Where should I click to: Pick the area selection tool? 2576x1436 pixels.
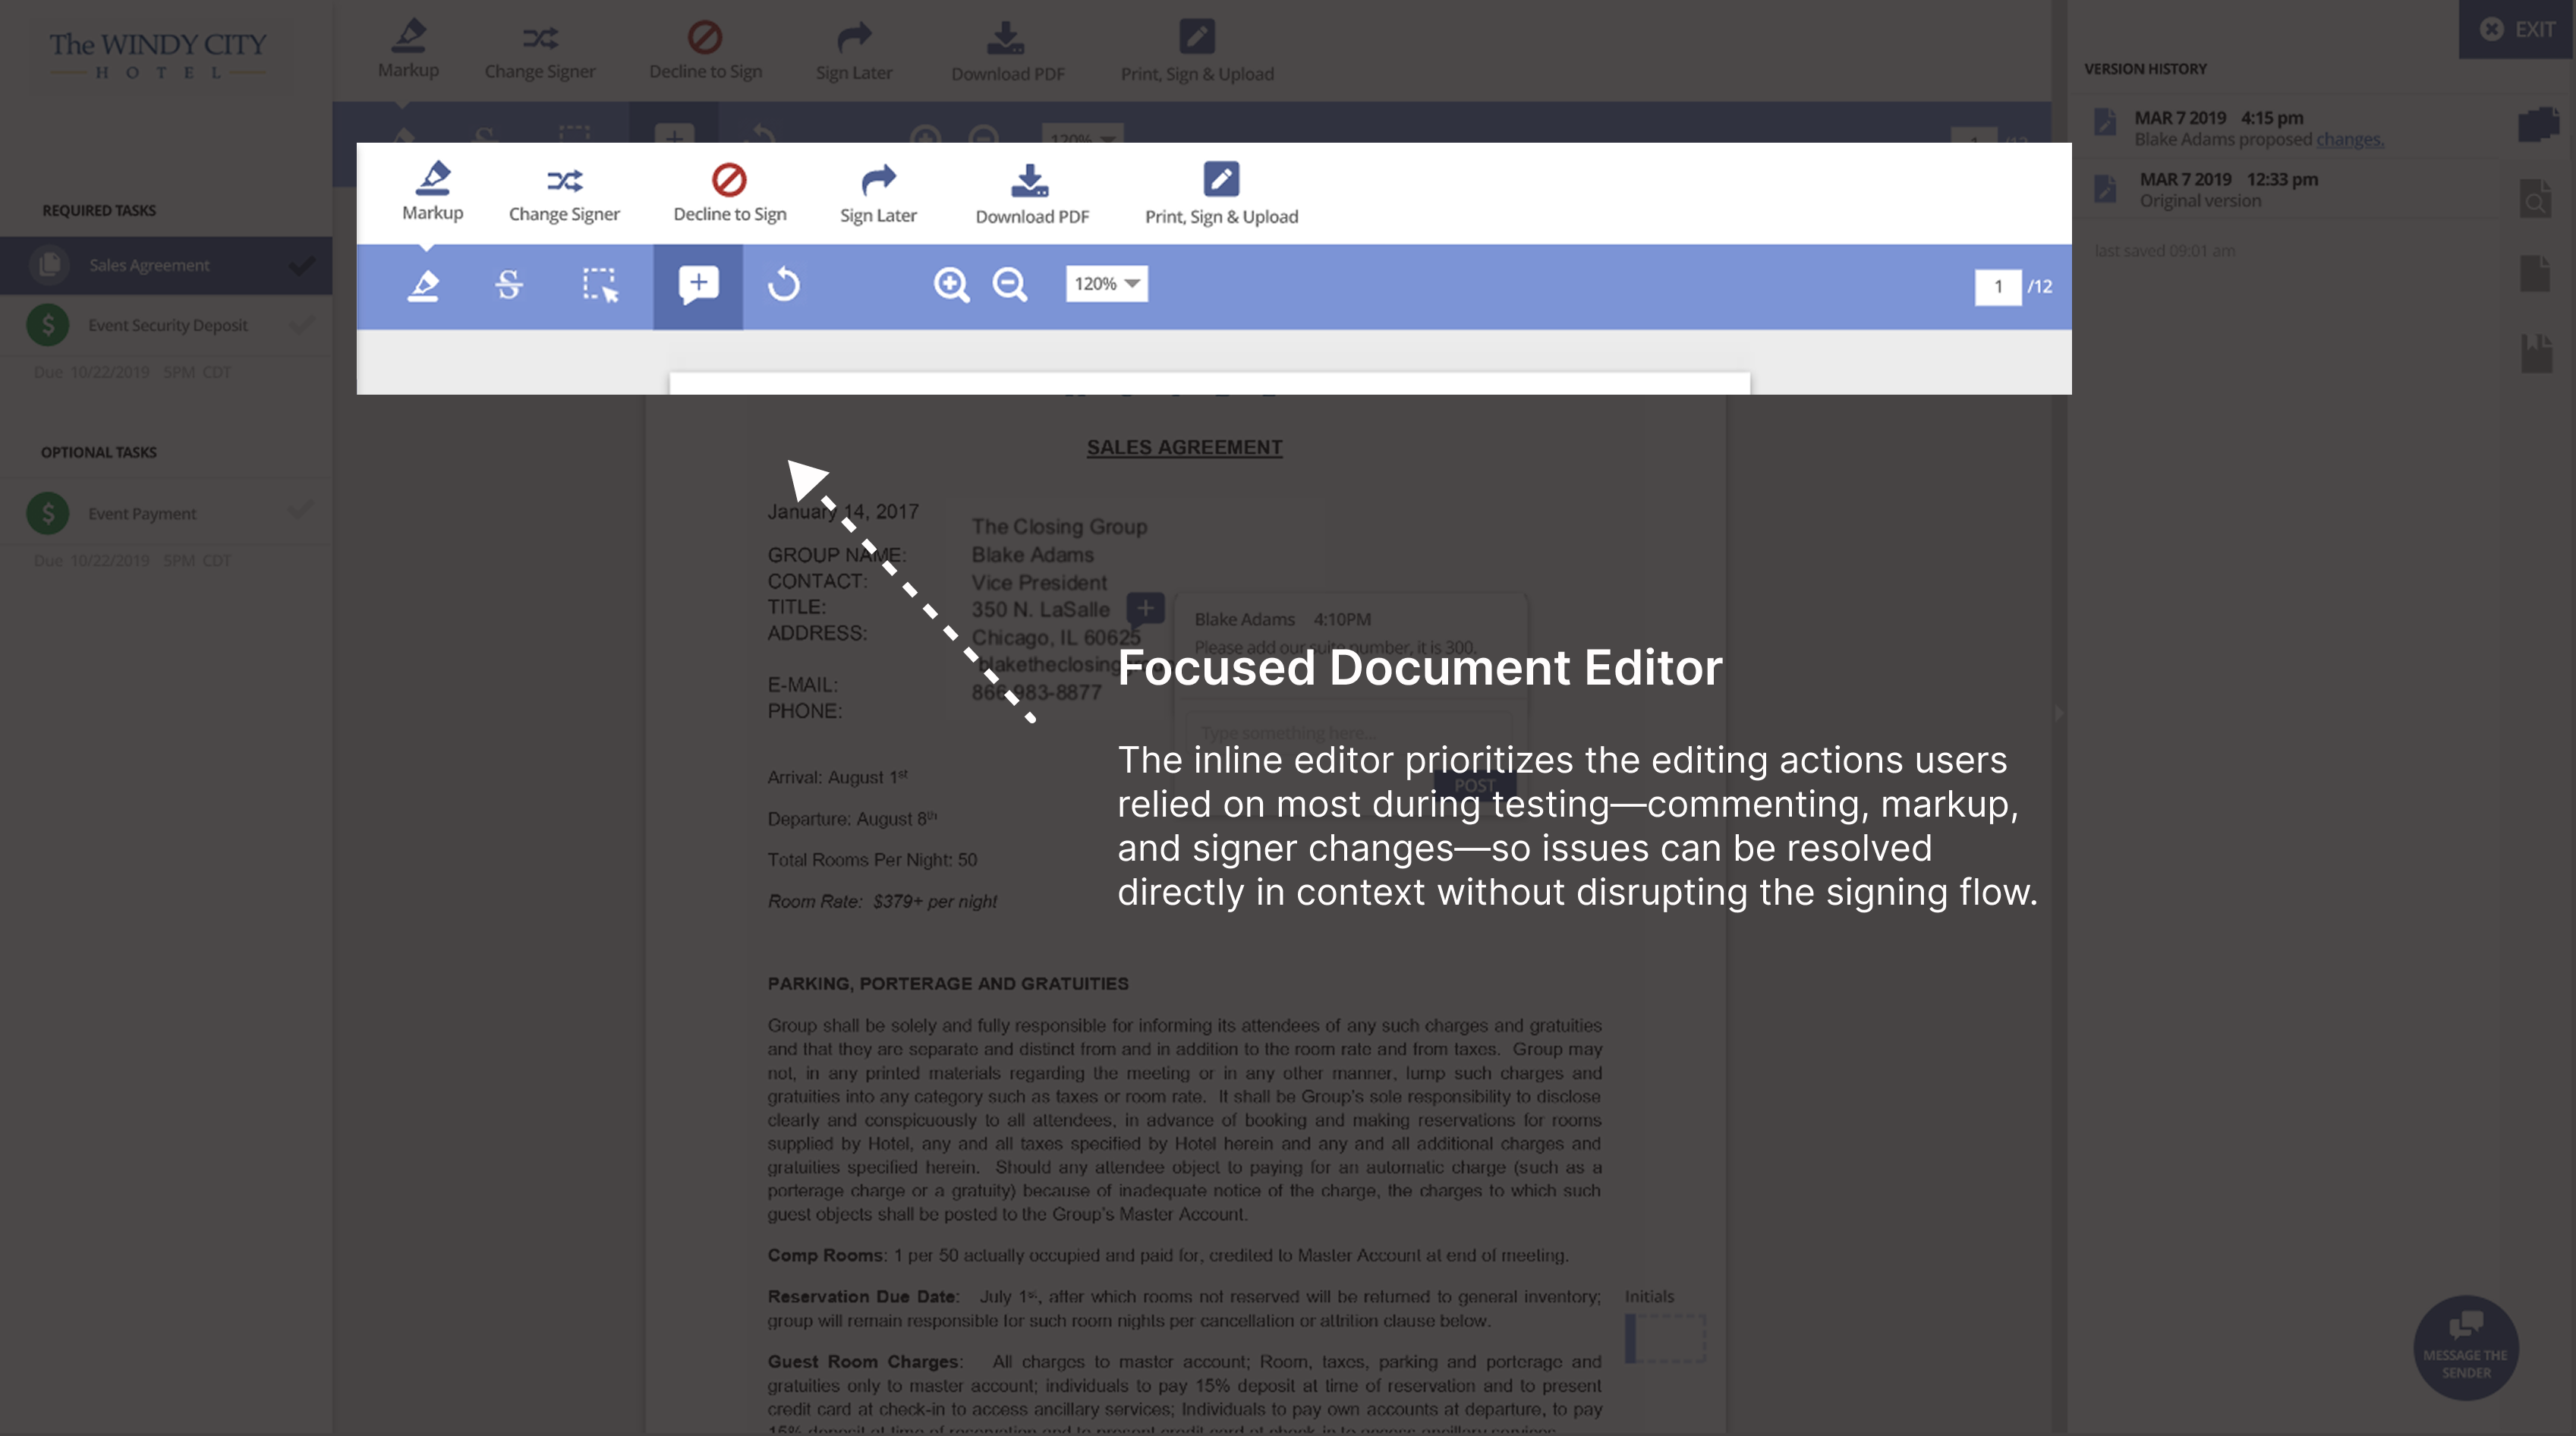tap(600, 285)
